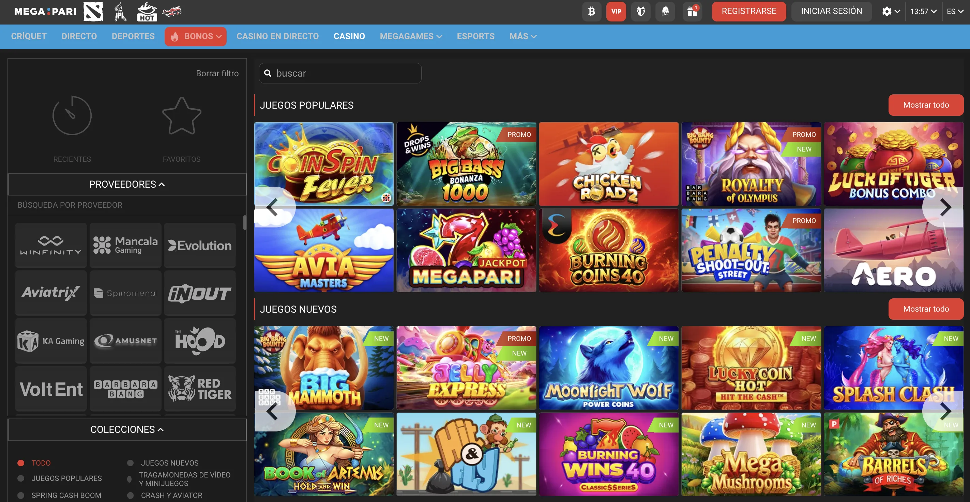
Task: Click the red VIP icon
Action: pos(616,11)
